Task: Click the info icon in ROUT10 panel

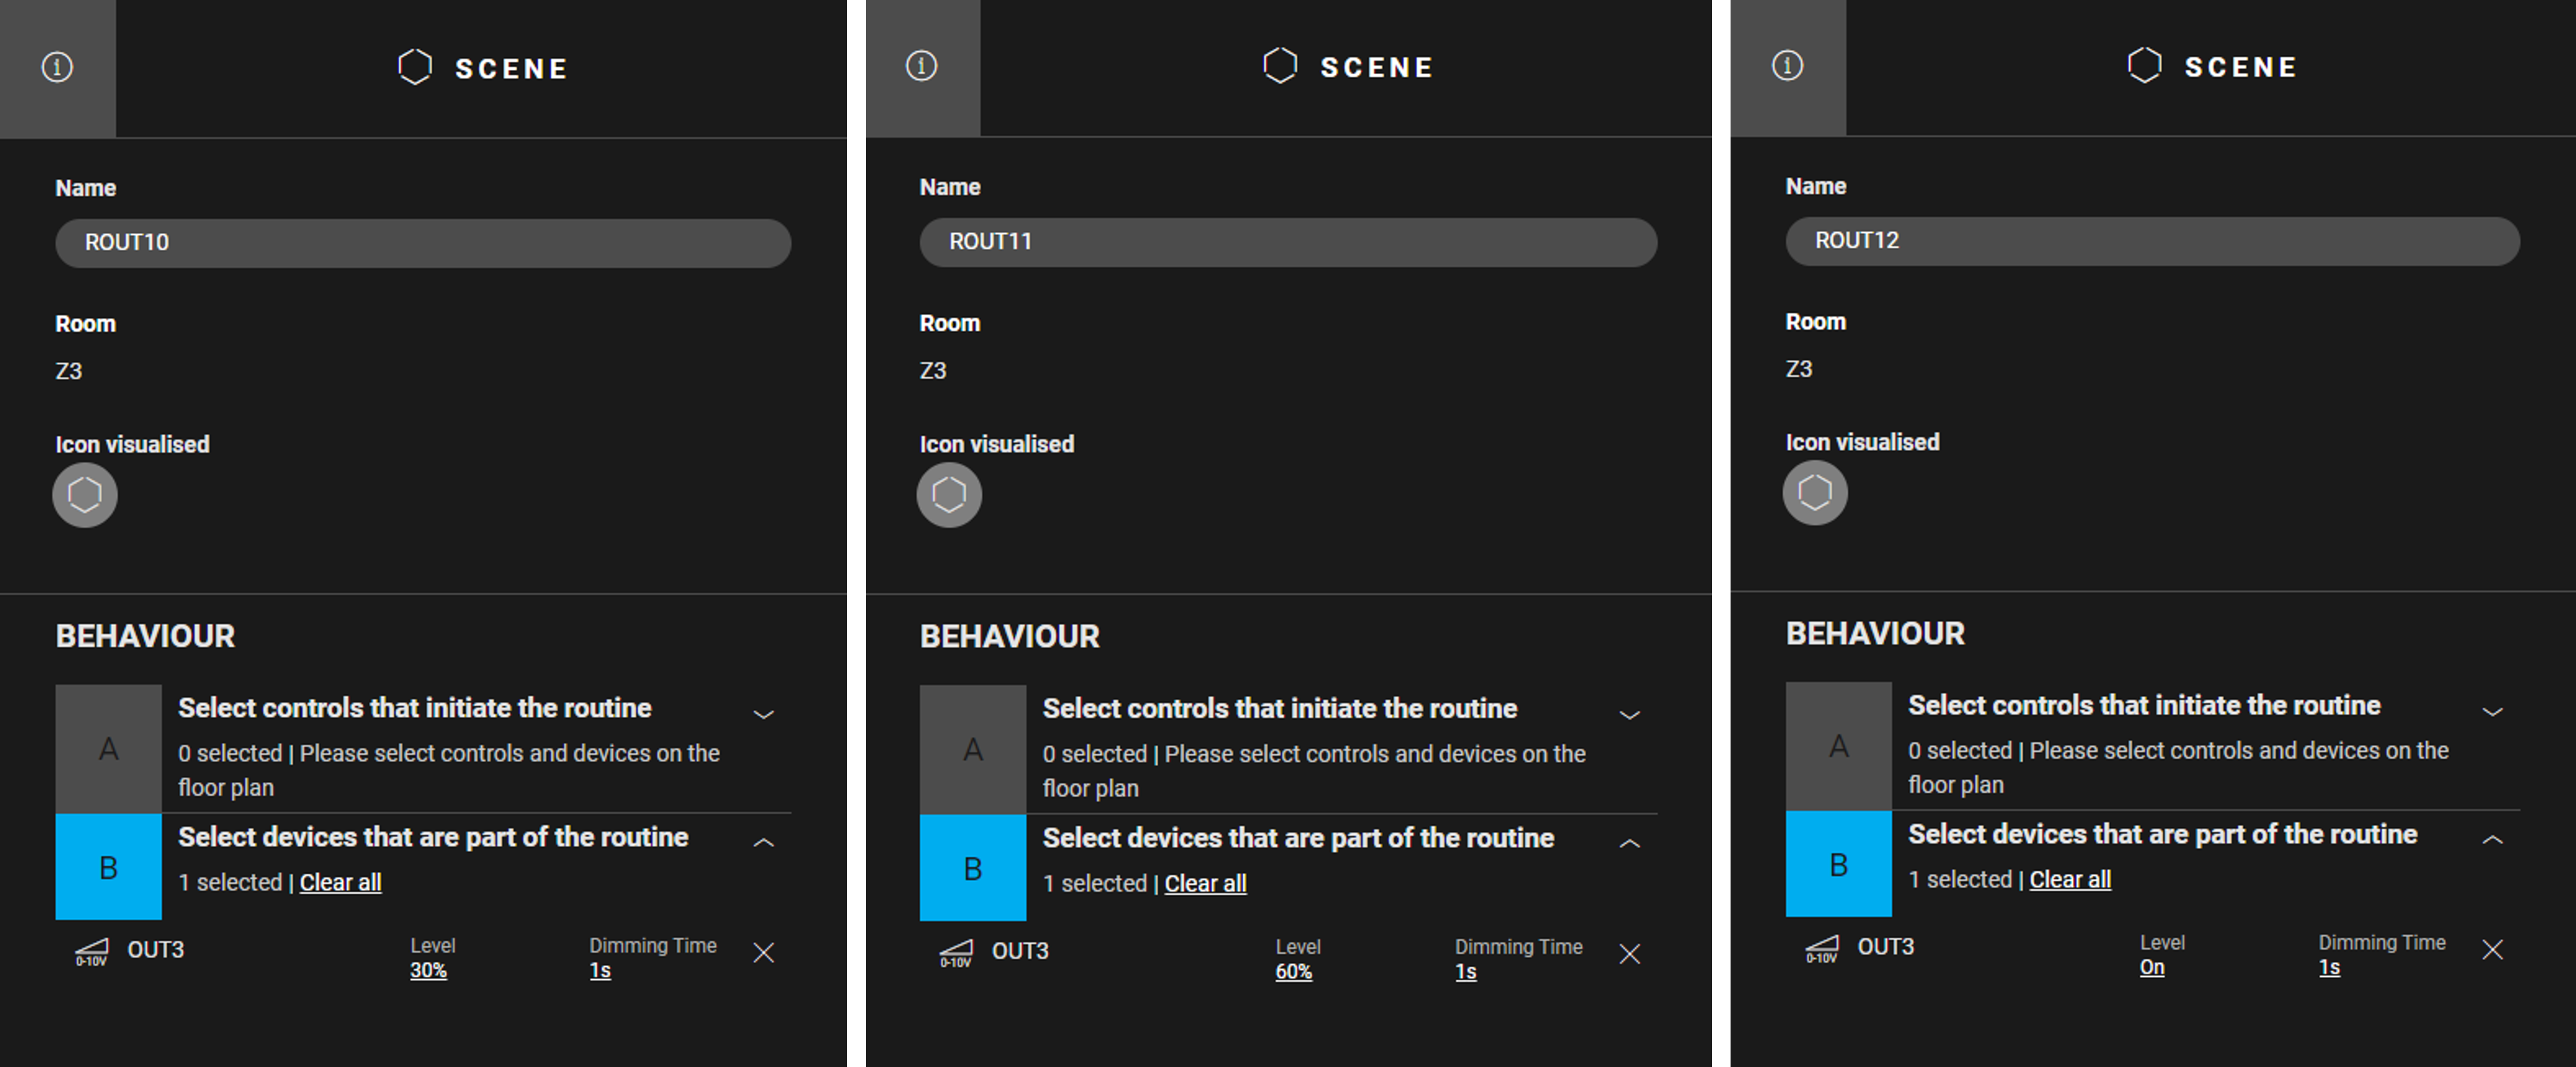Action: coord(57,67)
